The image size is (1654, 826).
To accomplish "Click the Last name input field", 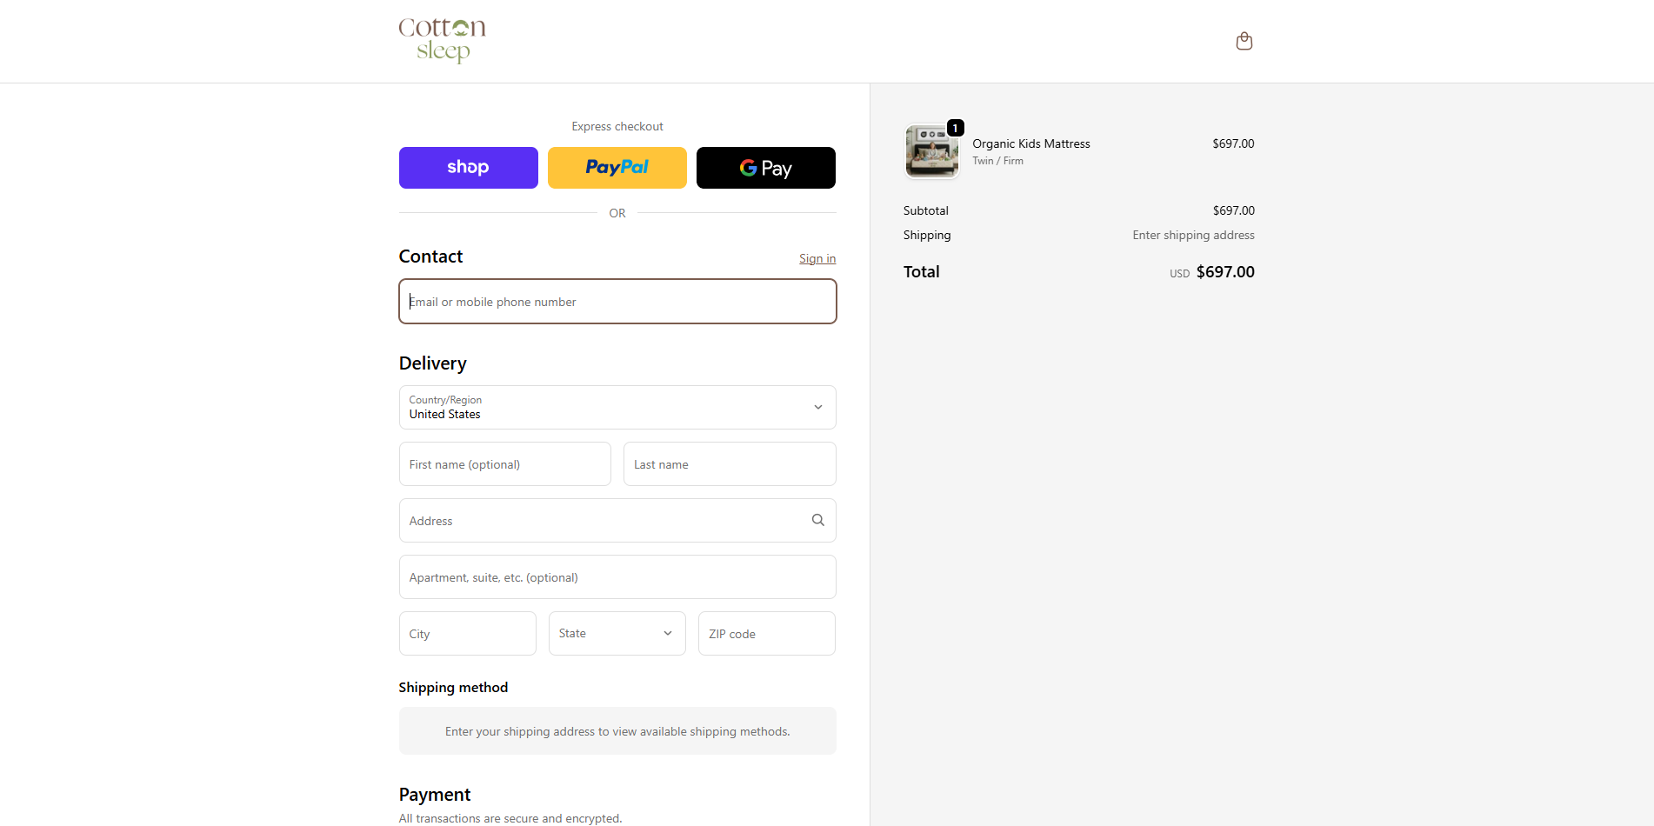I will click(729, 463).
